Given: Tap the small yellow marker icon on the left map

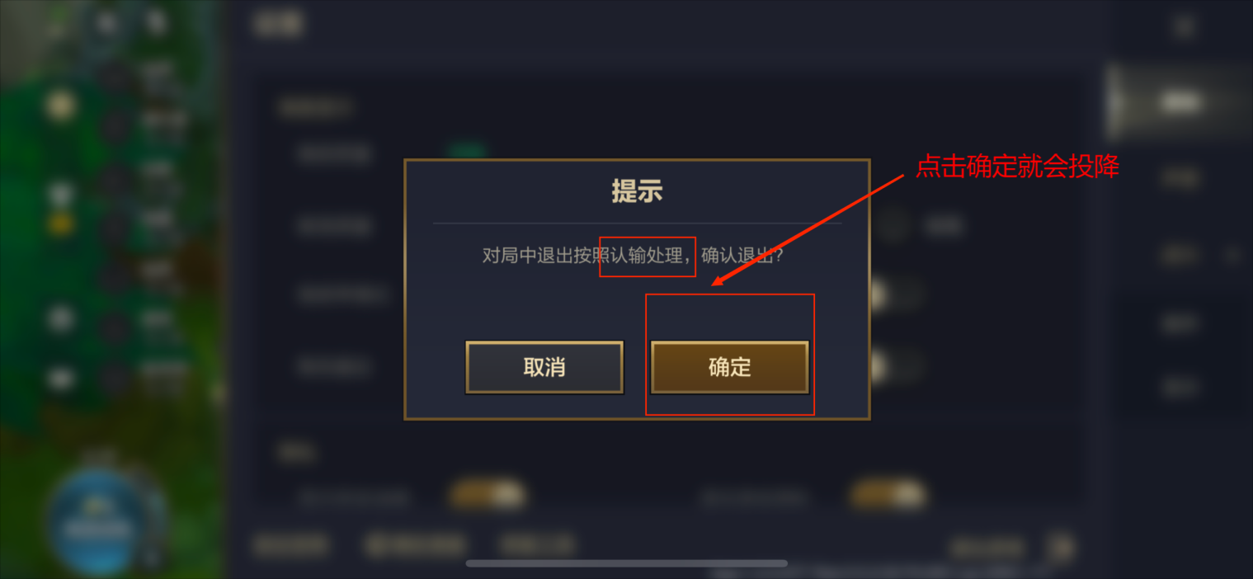Looking at the screenshot, I should click(61, 224).
